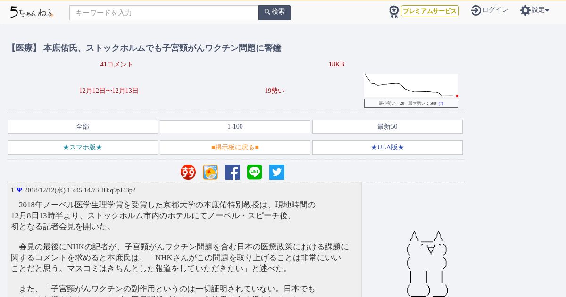566x297 pixels.
Task: Select the 最新50 tab
Action: click(x=387, y=127)
